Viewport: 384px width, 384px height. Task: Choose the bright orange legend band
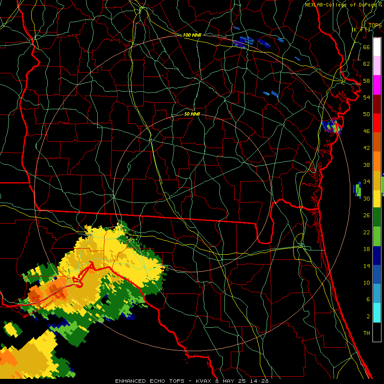(x=377, y=161)
